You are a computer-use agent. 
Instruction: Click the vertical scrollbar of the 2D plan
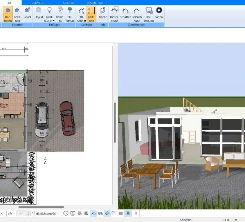[115, 122]
